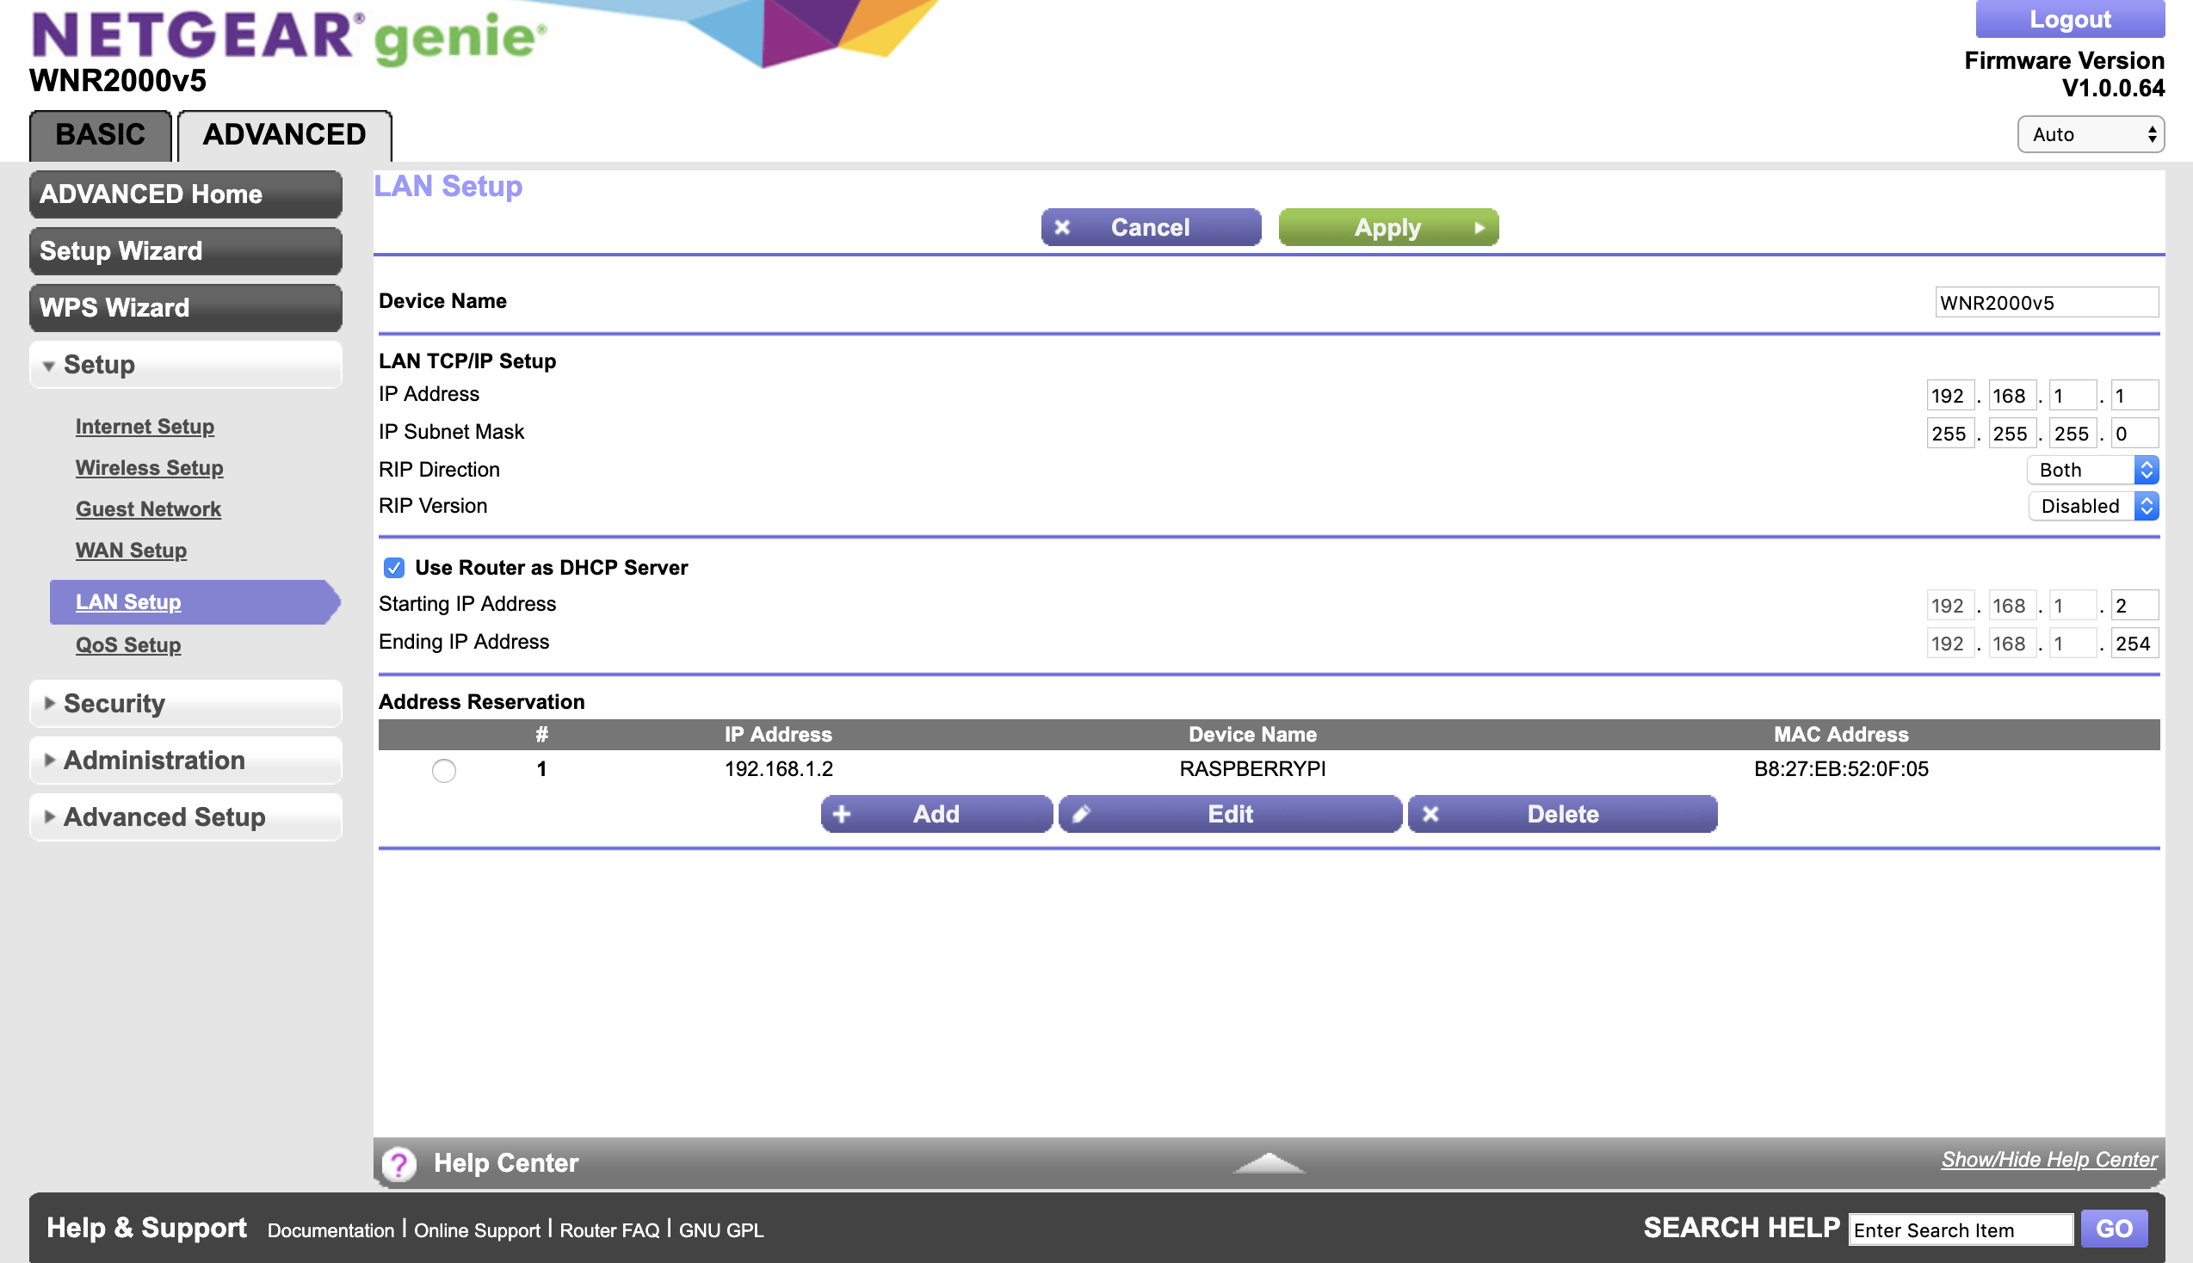Click the Ending IP last octet field

[x=2134, y=644]
